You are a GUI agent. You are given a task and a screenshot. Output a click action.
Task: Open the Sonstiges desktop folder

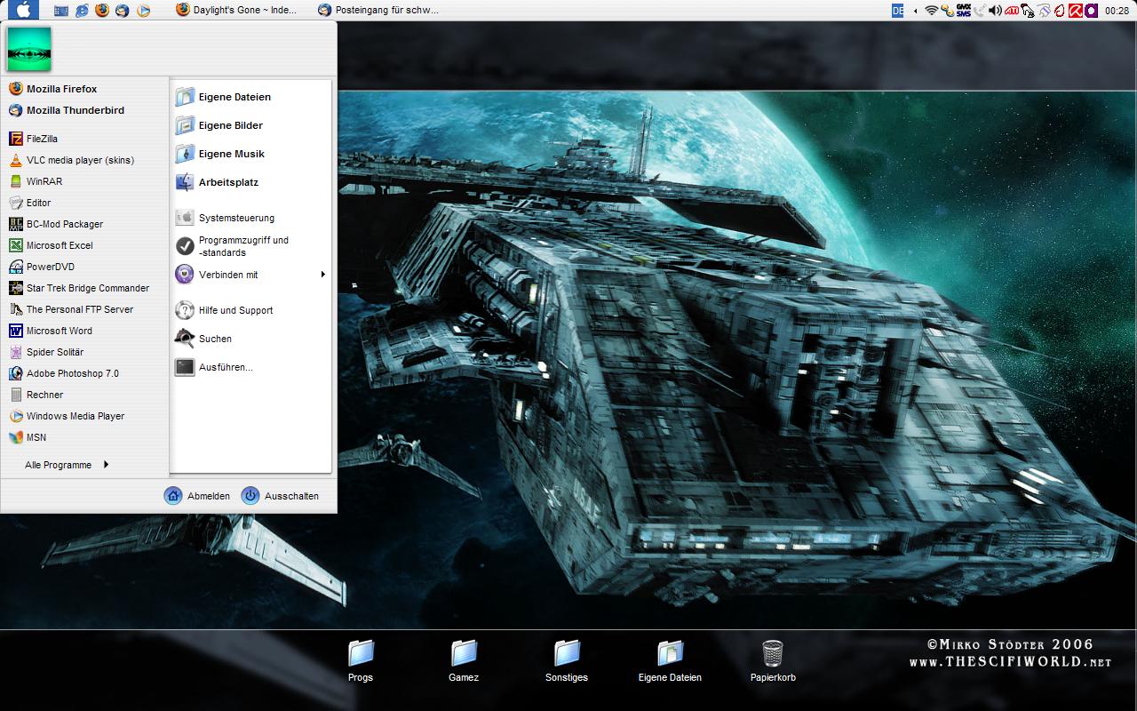(567, 655)
